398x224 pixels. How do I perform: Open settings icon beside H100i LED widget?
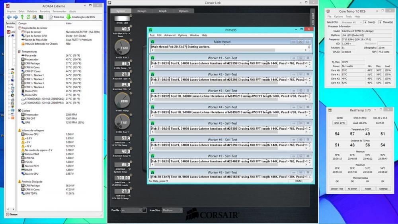point(131,16)
